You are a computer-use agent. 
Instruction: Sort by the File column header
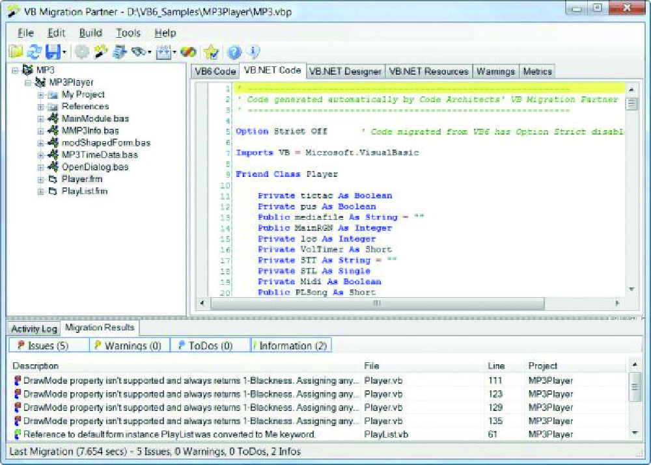click(x=424, y=366)
